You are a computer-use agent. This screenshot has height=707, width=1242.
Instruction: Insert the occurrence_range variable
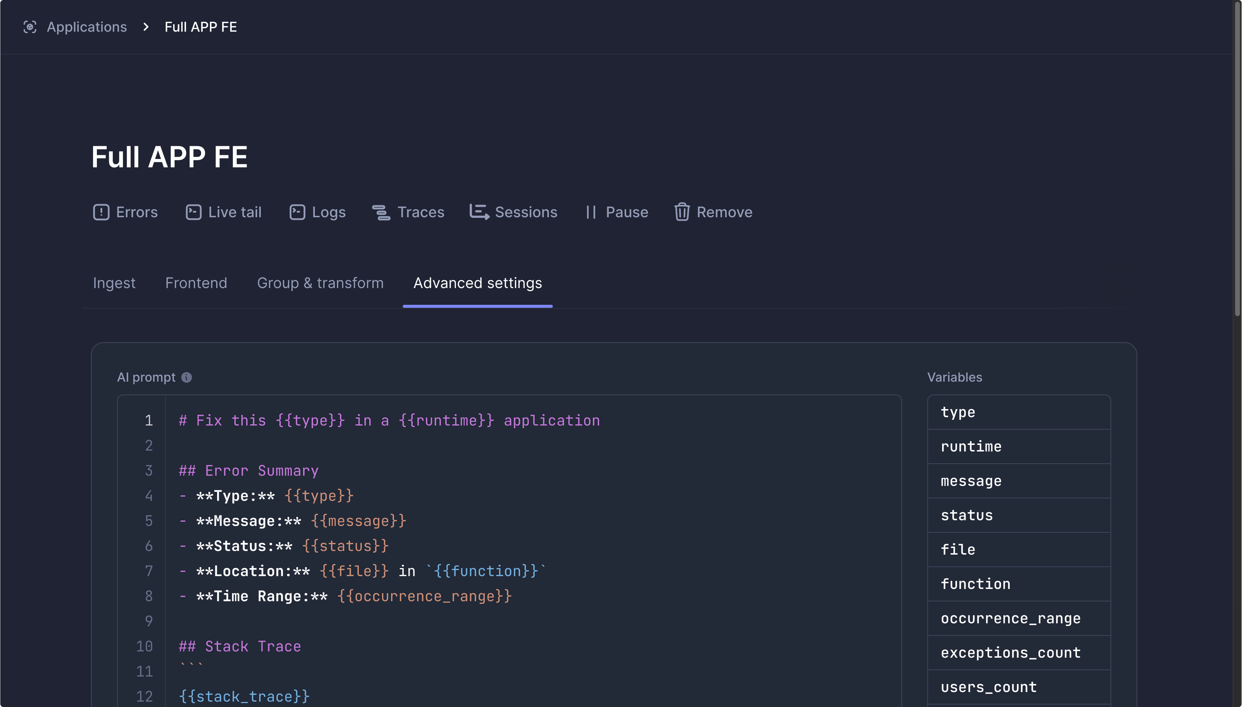click(1018, 619)
